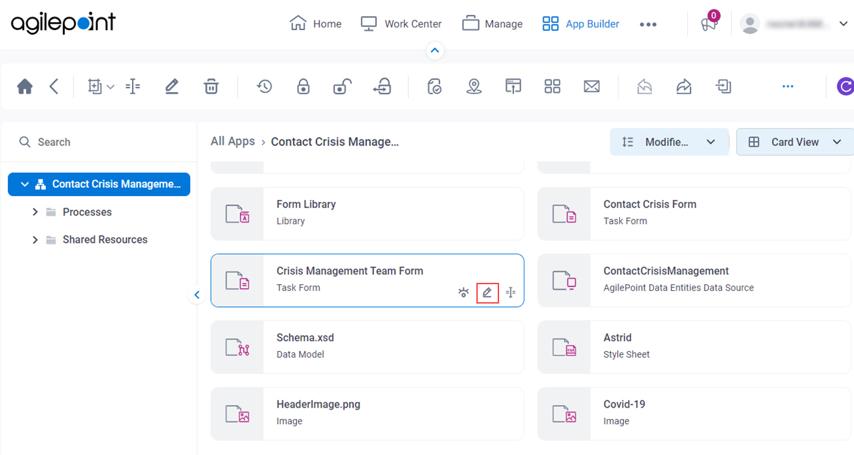854x455 pixels.
Task: Click the All Apps breadcrumb link
Action: 233,141
